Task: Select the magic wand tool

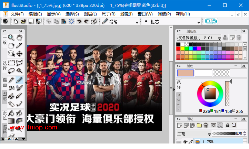Action: (x=19, y=71)
